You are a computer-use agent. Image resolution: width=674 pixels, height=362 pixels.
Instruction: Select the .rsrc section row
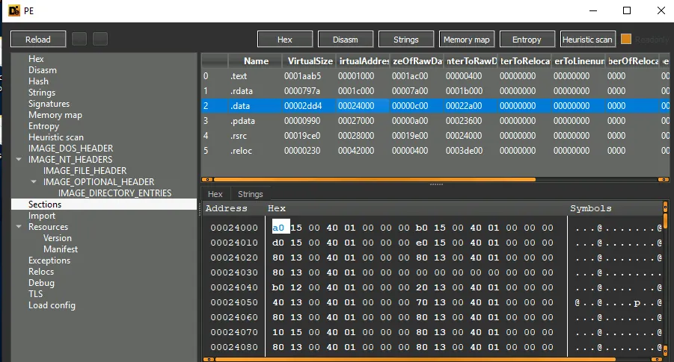pyautogui.click(x=435, y=136)
